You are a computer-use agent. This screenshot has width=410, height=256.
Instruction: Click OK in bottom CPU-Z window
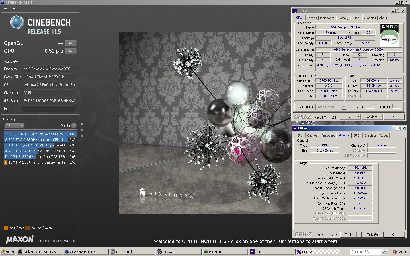coord(394,235)
